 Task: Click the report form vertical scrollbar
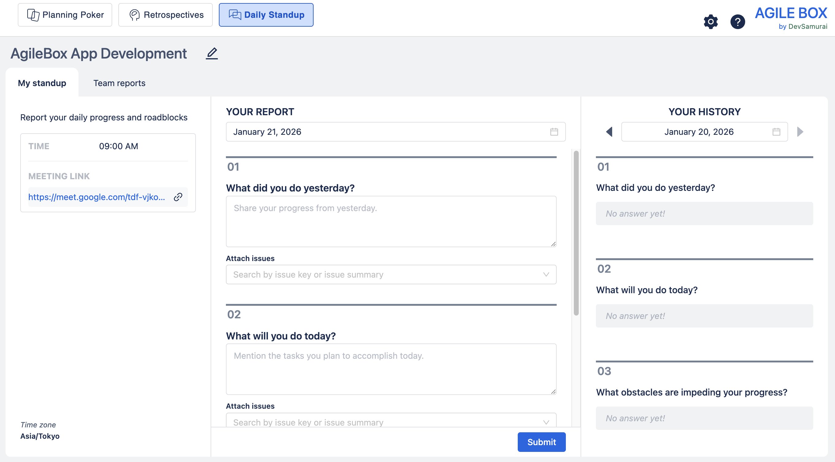pyautogui.click(x=576, y=233)
